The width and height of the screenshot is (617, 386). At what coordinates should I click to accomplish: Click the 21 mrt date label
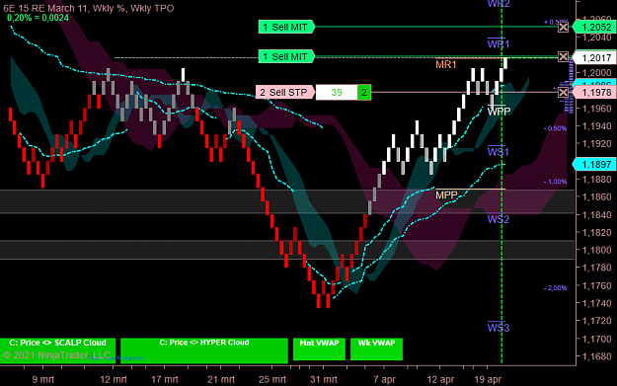[x=221, y=380]
